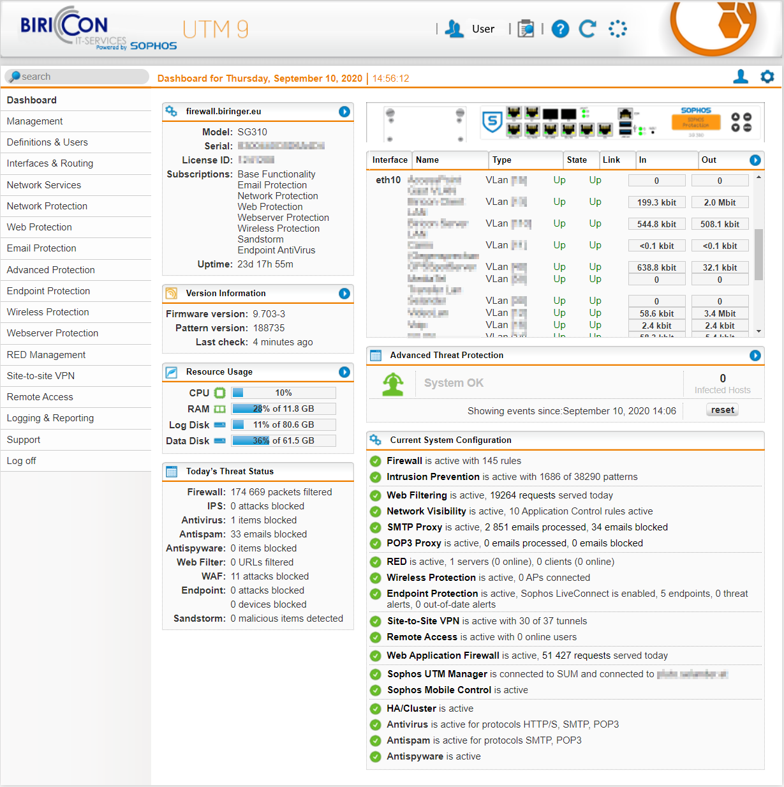Open the Sophos UTM Manager link

click(x=437, y=674)
